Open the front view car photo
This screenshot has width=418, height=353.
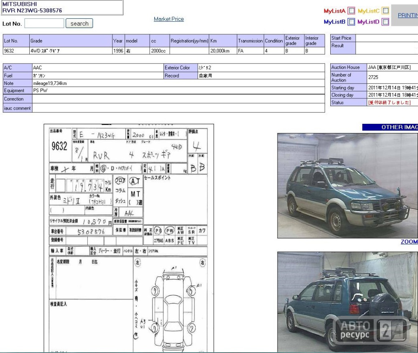[348, 186]
